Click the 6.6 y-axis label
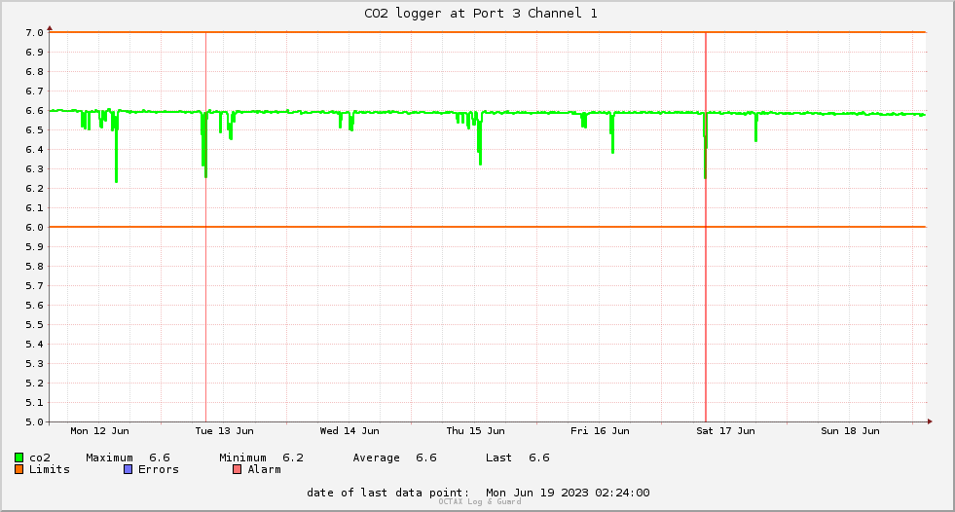Image resolution: width=955 pixels, height=512 pixels. click(x=34, y=111)
